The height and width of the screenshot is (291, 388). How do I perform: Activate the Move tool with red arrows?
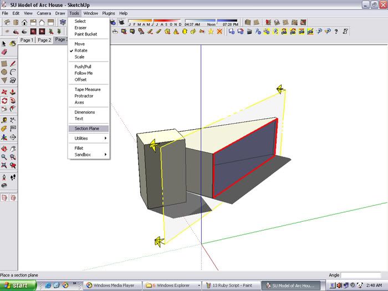tap(4, 92)
